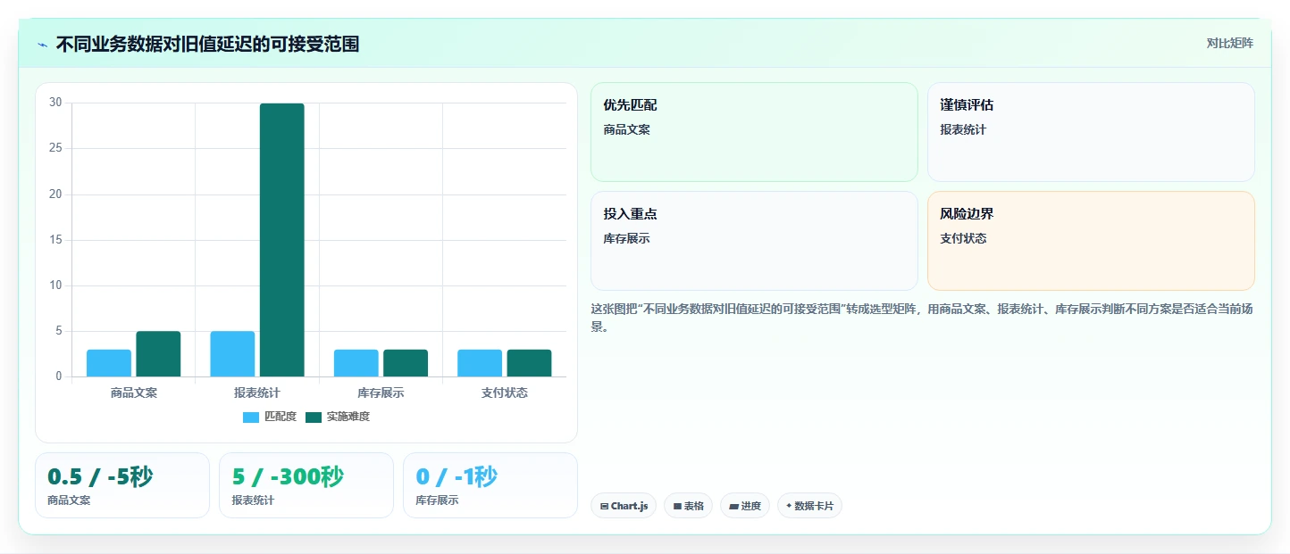The width and height of the screenshot is (1290, 554).
Task: Click 商品文案 text in 优先匹配 card
Action: click(x=626, y=129)
